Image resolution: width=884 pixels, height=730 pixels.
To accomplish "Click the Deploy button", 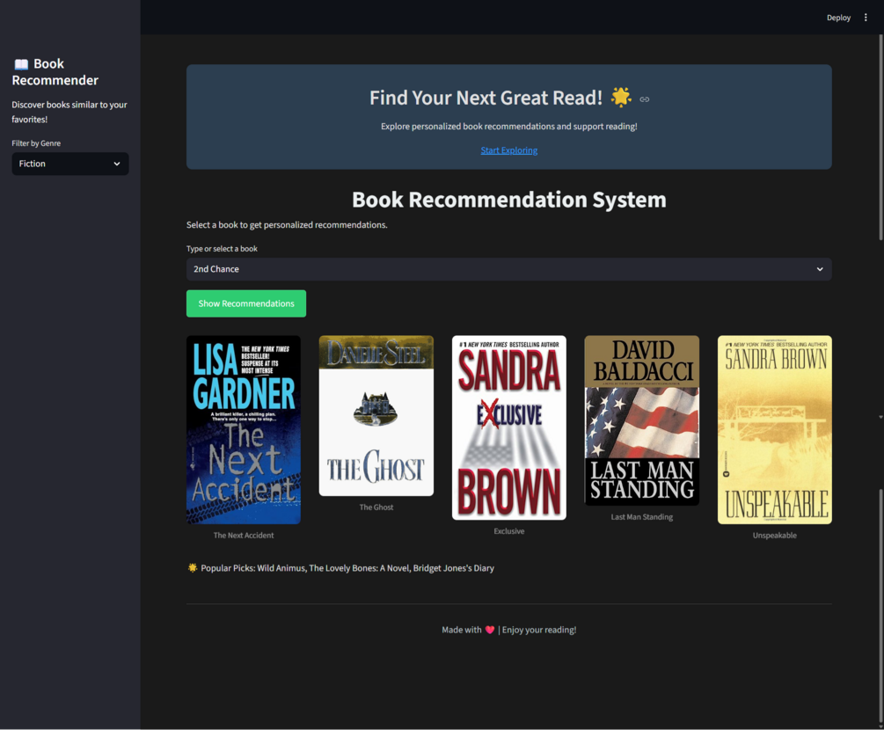I will click(x=838, y=18).
